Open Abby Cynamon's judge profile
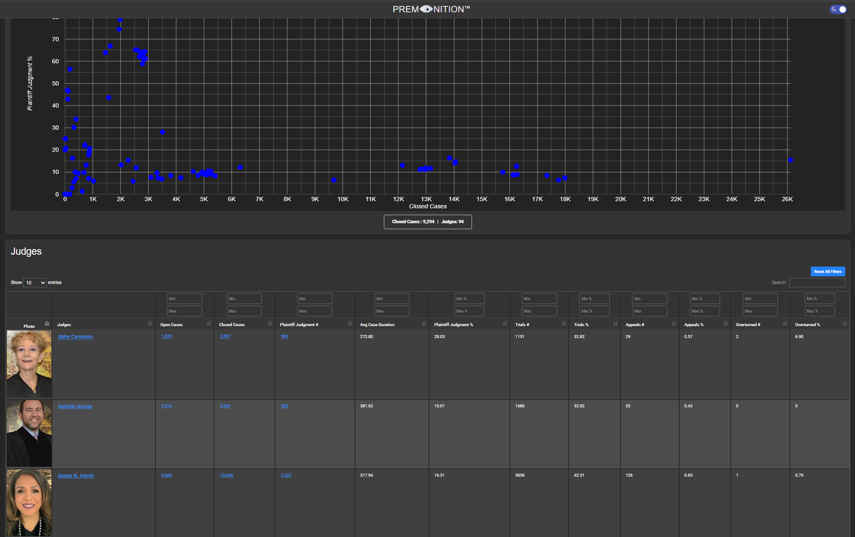855x537 pixels. pyautogui.click(x=75, y=336)
